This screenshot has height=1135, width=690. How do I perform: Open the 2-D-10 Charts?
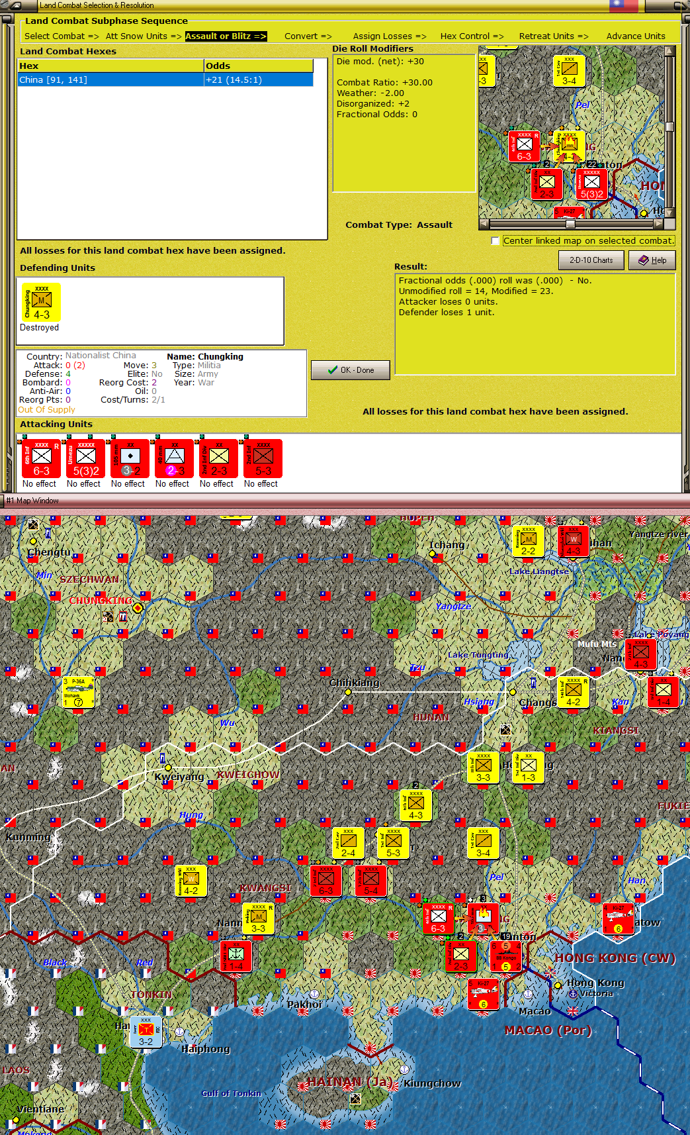click(x=591, y=260)
